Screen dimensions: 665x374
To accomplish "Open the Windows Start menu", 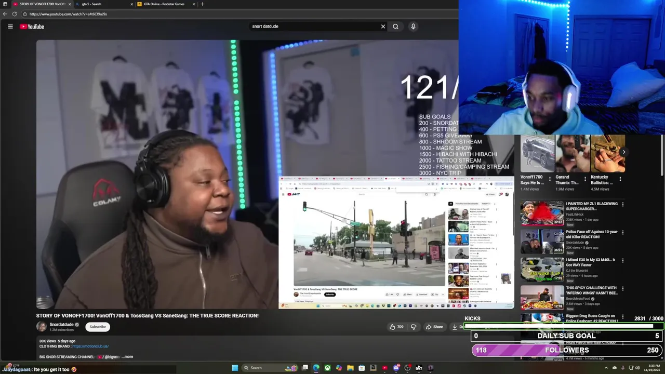I will pos(235,368).
